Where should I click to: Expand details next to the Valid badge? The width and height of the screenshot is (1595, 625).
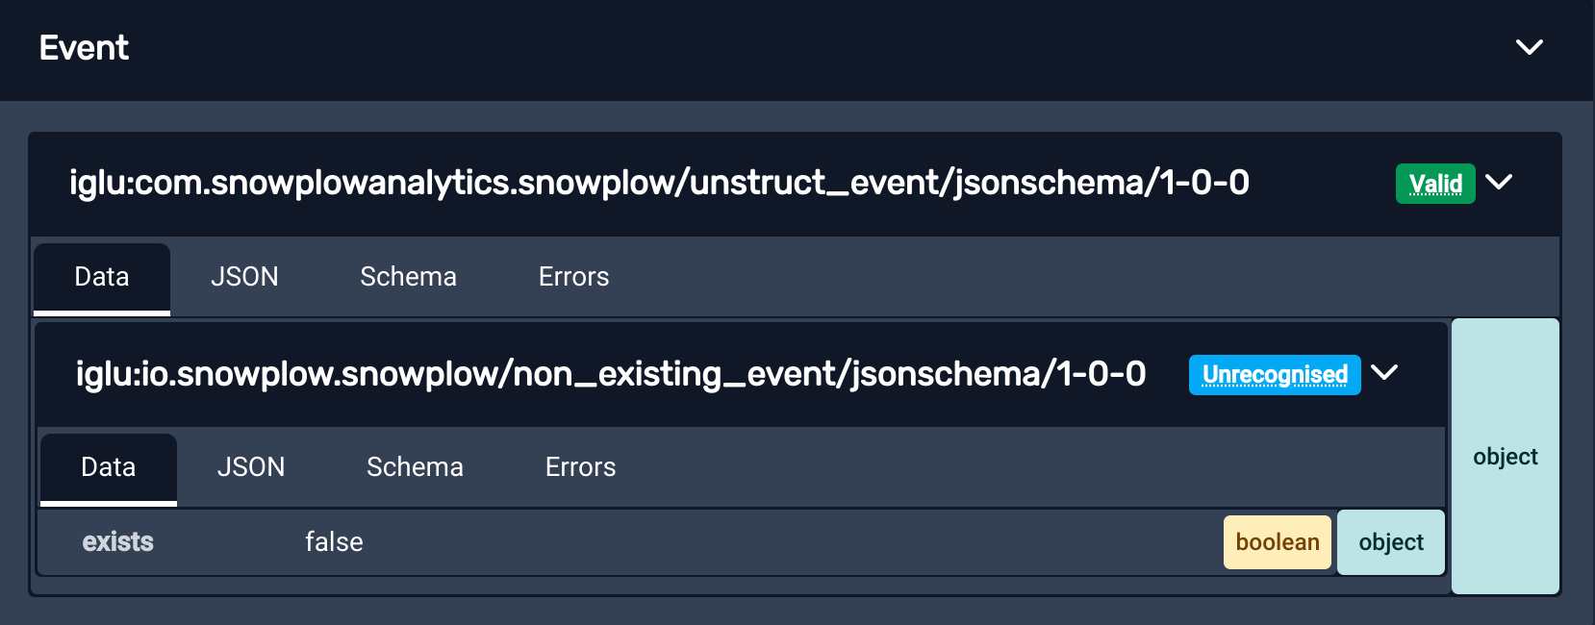1500,184
